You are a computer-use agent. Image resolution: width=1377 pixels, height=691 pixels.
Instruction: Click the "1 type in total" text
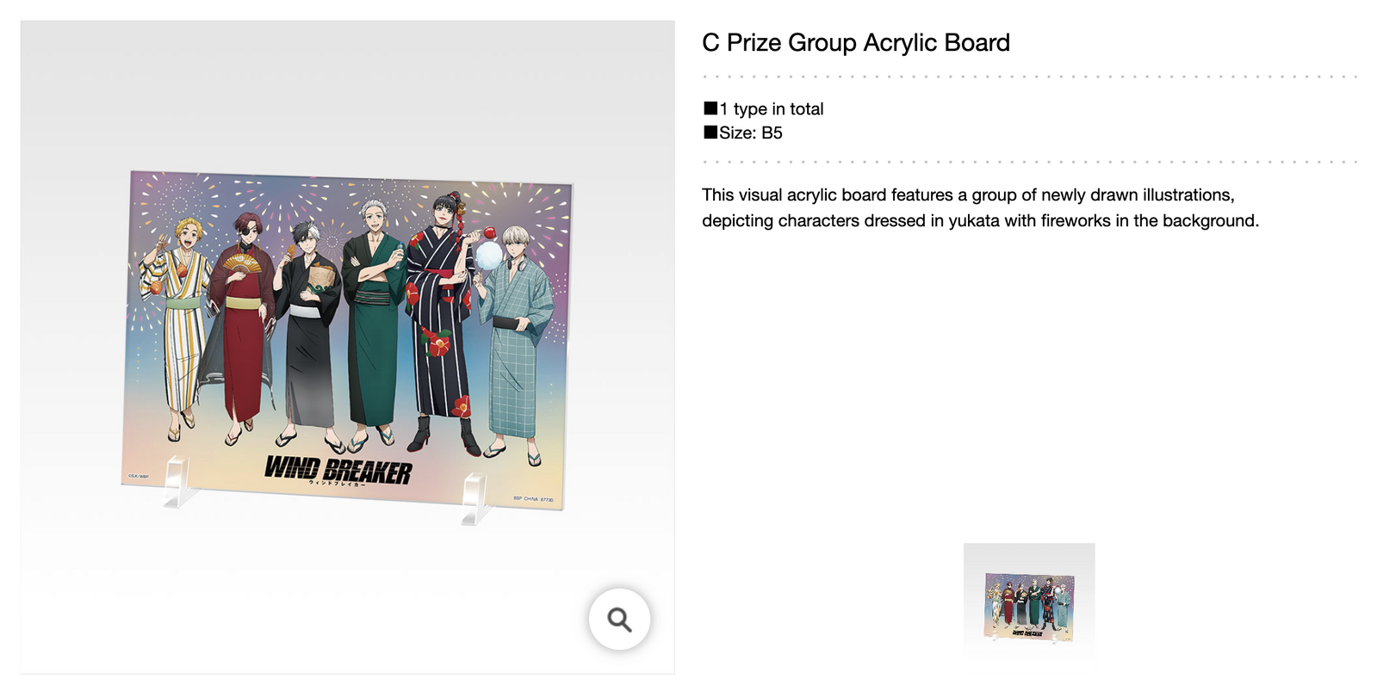(x=772, y=109)
